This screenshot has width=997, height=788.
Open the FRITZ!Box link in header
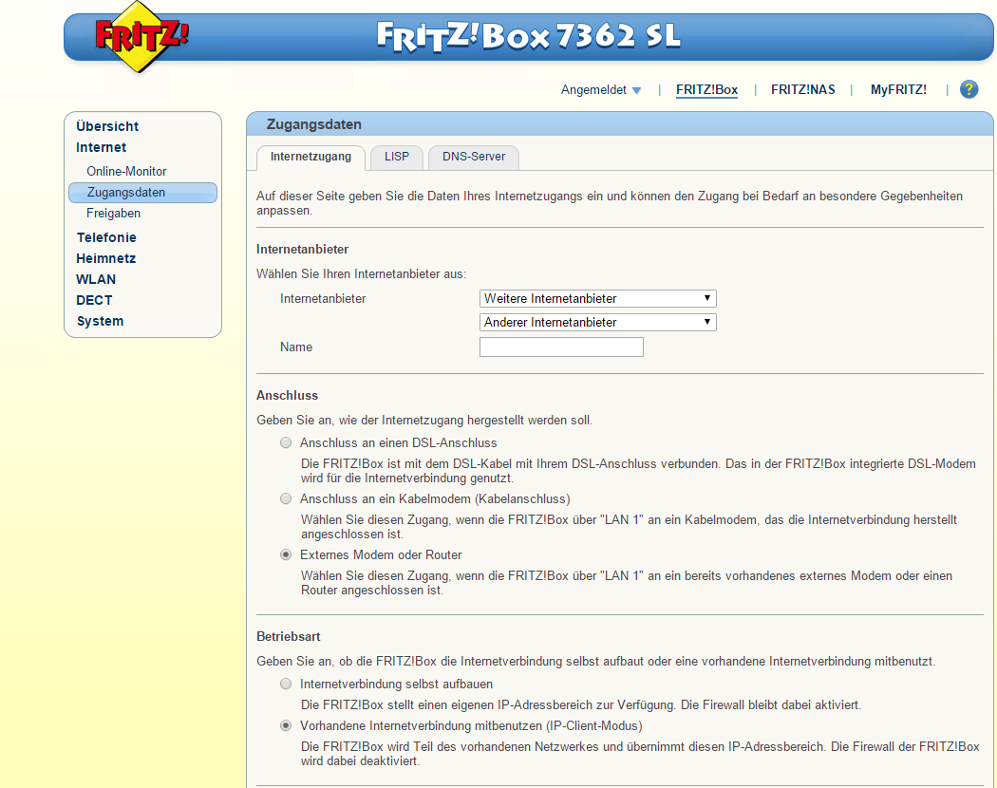pos(706,89)
